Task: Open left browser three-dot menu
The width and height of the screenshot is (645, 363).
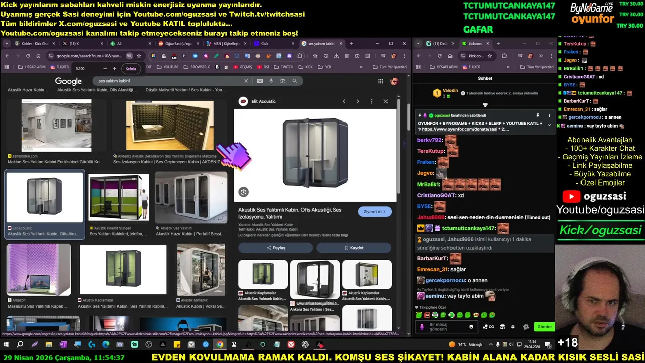Action: tap(404, 56)
